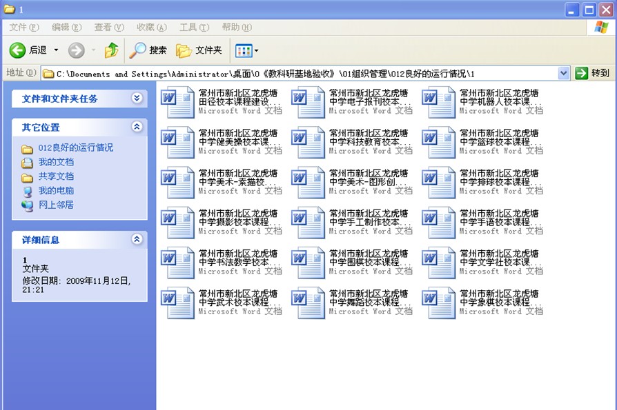Select Word icon of 中学围棋校本课程 file

[x=308, y=263]
